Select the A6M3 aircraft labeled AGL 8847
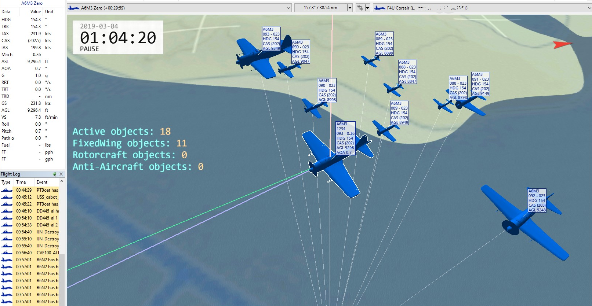Image resolution: width=592 pixels, height=306 pixels. tap(393, 89)
